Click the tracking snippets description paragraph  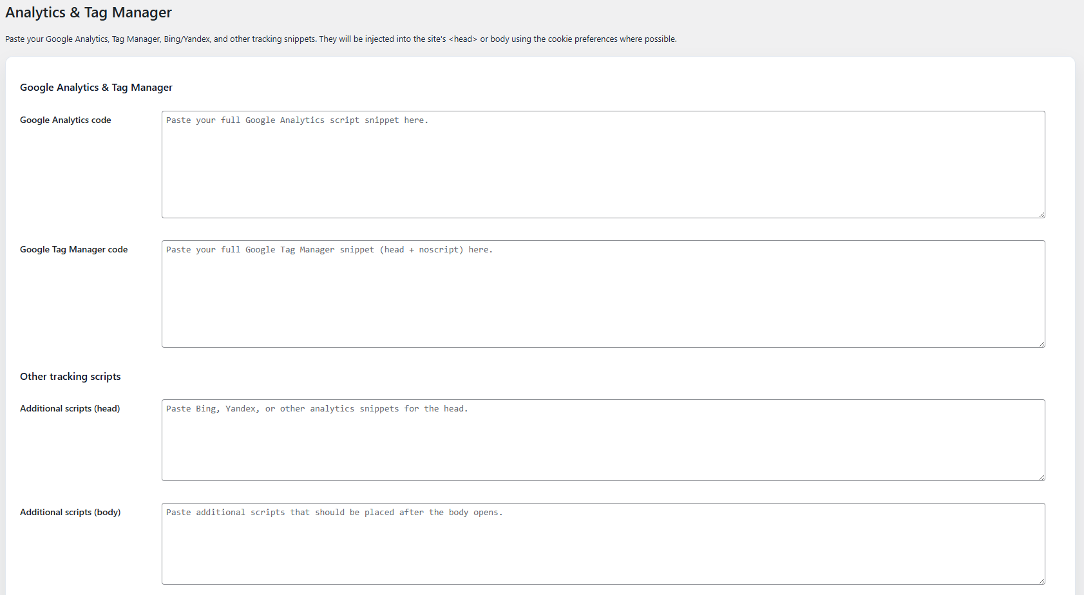pyautogui.click(x=341, y=39)
